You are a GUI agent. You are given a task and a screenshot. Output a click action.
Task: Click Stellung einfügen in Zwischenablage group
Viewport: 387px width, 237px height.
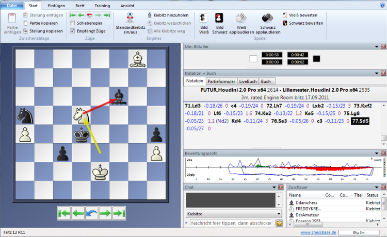[x=43, y=15]
